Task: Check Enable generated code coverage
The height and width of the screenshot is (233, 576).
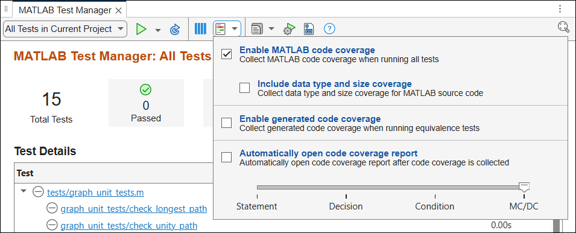Action: coord(227,123)
